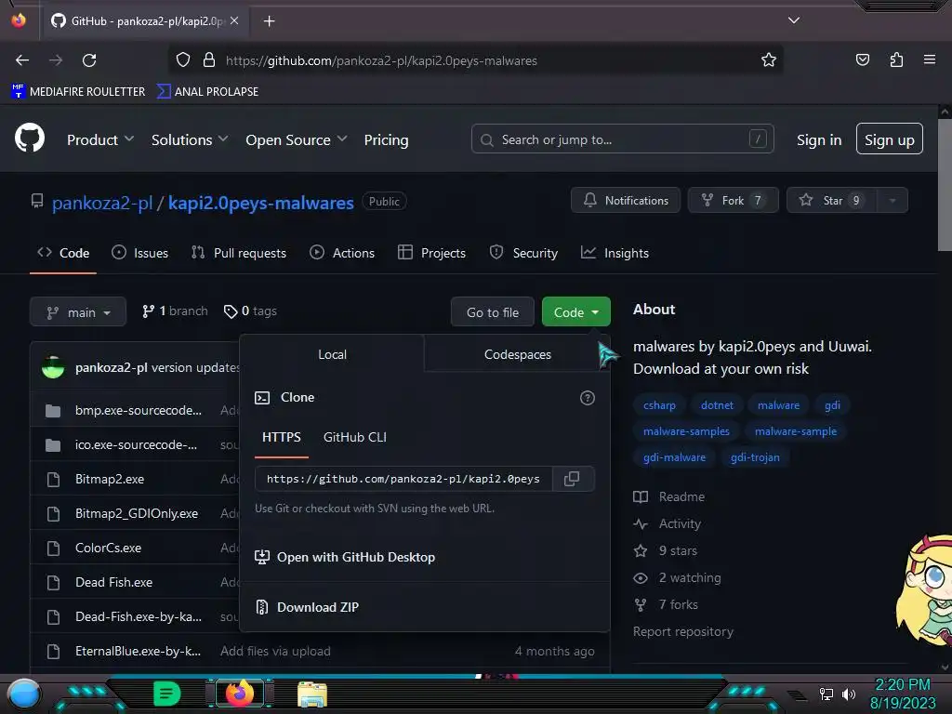The width and height of the screenshot is (952, 714).
Task: Expand the Open Source menu
Action: (297, 139)
